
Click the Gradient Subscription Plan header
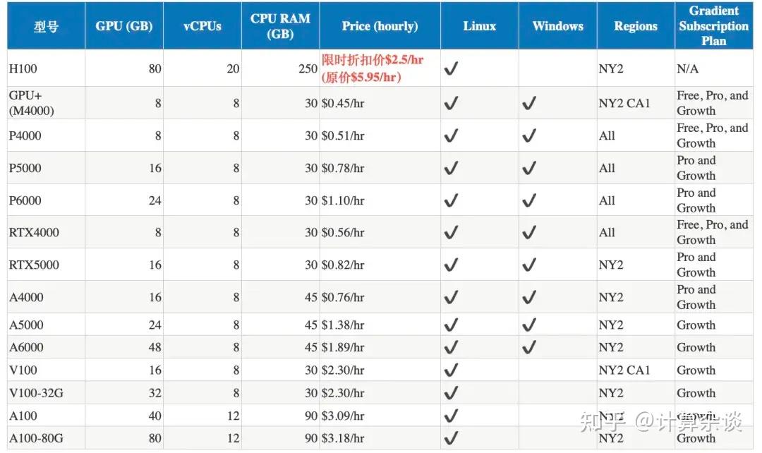click(x=713, y=26)
